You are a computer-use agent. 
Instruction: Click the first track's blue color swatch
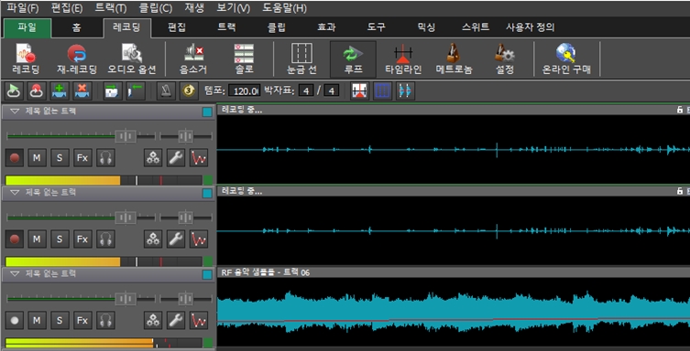click(x=207, y=112)
